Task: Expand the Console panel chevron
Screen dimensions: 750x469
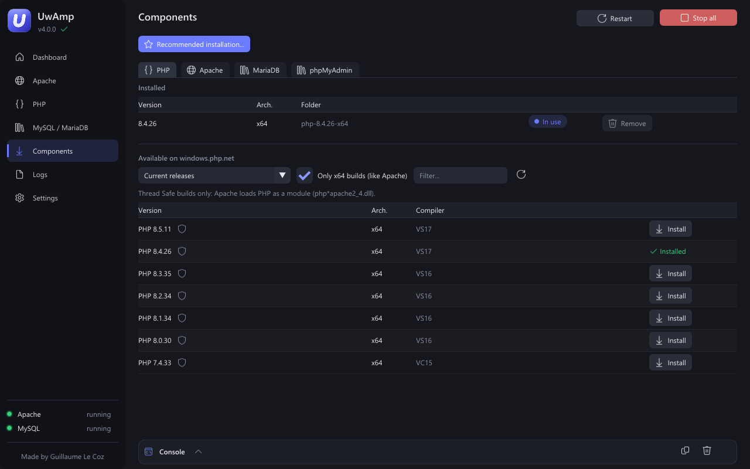Action: [198, 452]
